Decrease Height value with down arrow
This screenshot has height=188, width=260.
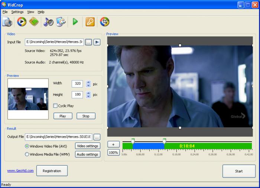[88, 96]
